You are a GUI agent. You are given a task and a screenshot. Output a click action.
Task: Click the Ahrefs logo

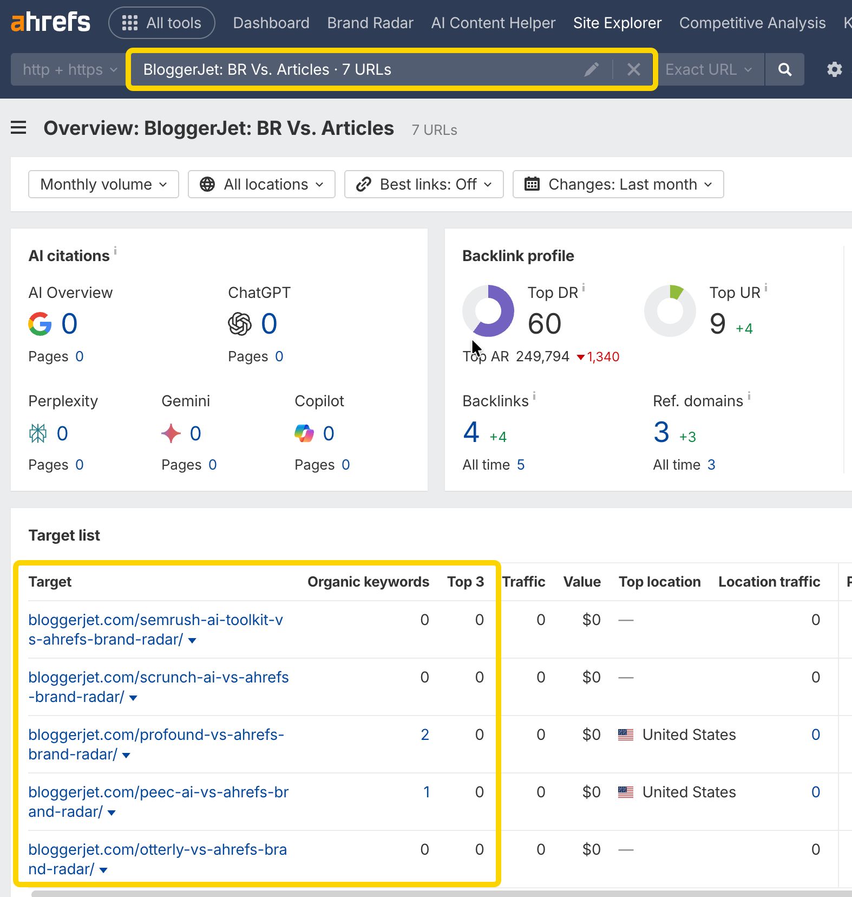[x=50, y=22]
